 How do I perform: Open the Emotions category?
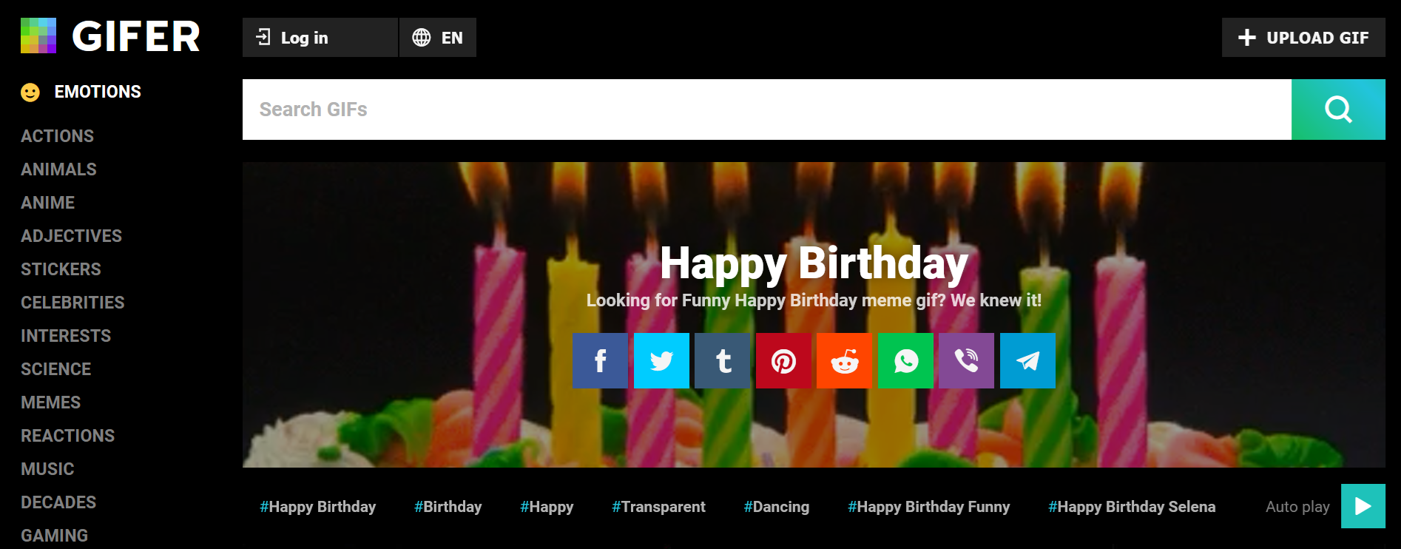click(x=97, y=92)
